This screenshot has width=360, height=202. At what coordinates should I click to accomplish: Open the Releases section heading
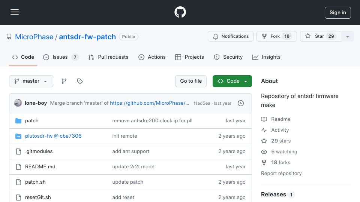(273, 195)
